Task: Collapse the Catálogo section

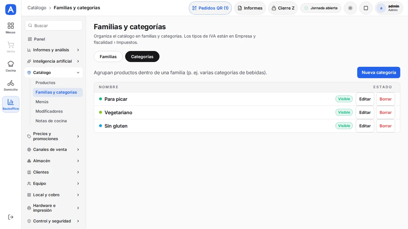Action: 53,72
